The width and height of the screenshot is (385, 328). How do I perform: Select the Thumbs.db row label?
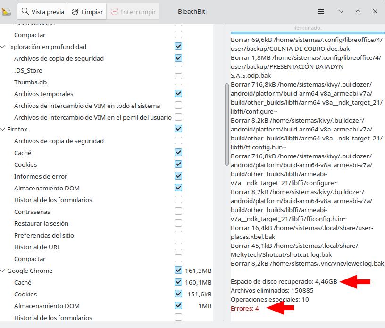point(31,82)
